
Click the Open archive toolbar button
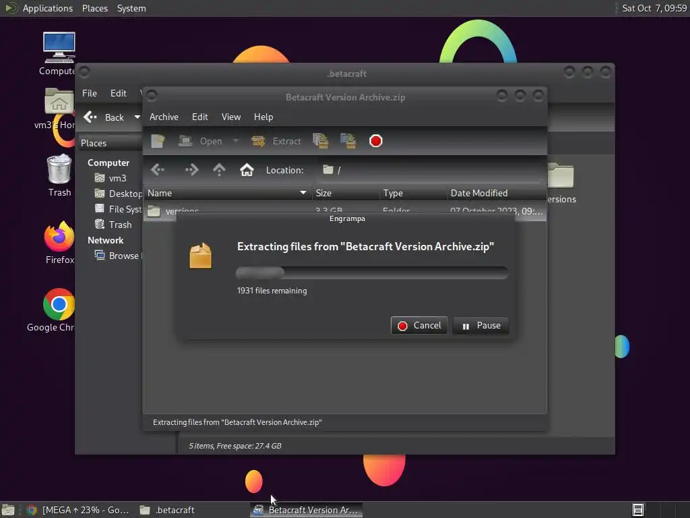[x=200, y=141]
